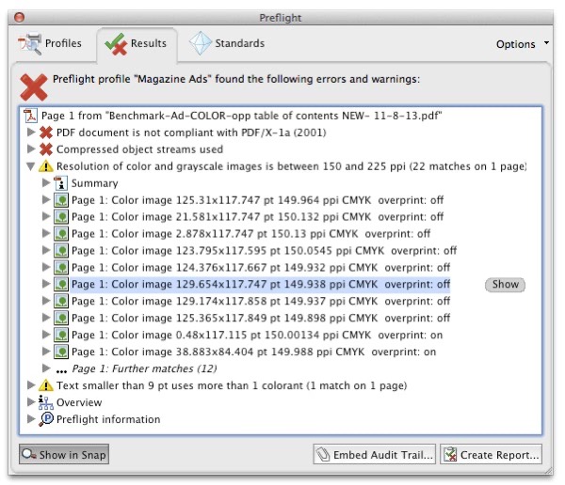Open the Standards tab
Viewport: 565px width, 485px height.
[227, 43]
